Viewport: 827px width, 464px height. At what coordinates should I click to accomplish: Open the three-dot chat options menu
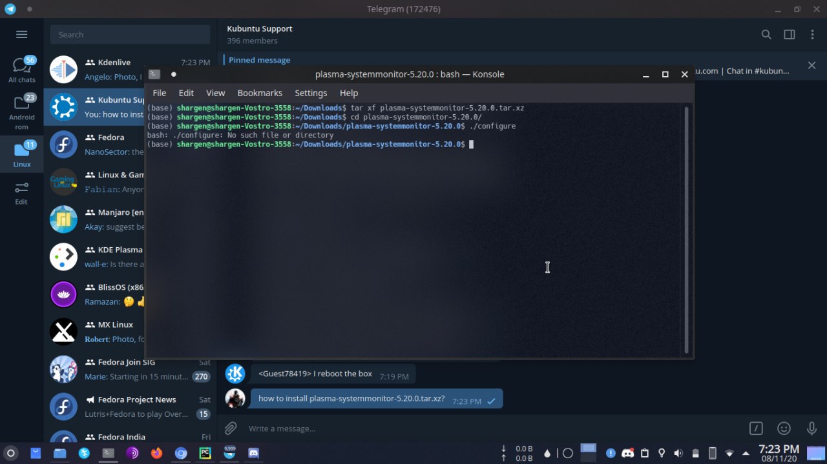click(812, 35)
